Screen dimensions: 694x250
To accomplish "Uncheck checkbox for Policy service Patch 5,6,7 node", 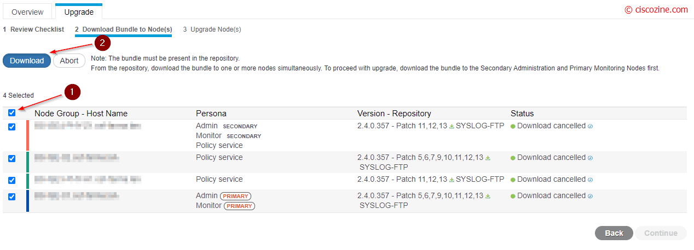I will click(12, 158).
